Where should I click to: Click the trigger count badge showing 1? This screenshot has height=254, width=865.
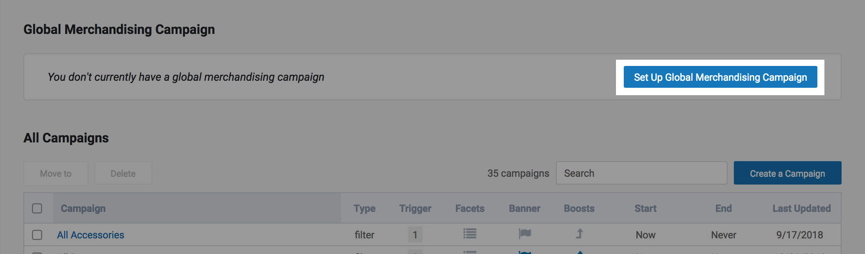click(415, 235)
